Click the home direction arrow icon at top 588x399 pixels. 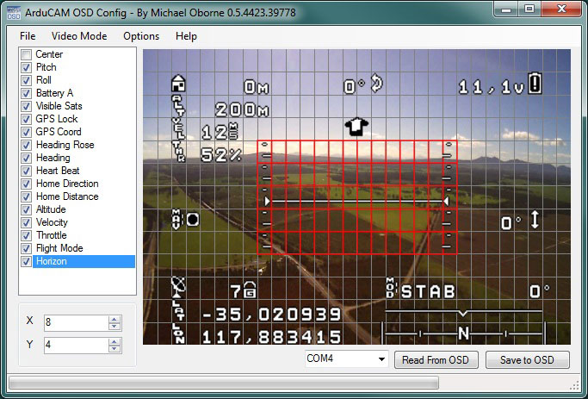[354, 127]
